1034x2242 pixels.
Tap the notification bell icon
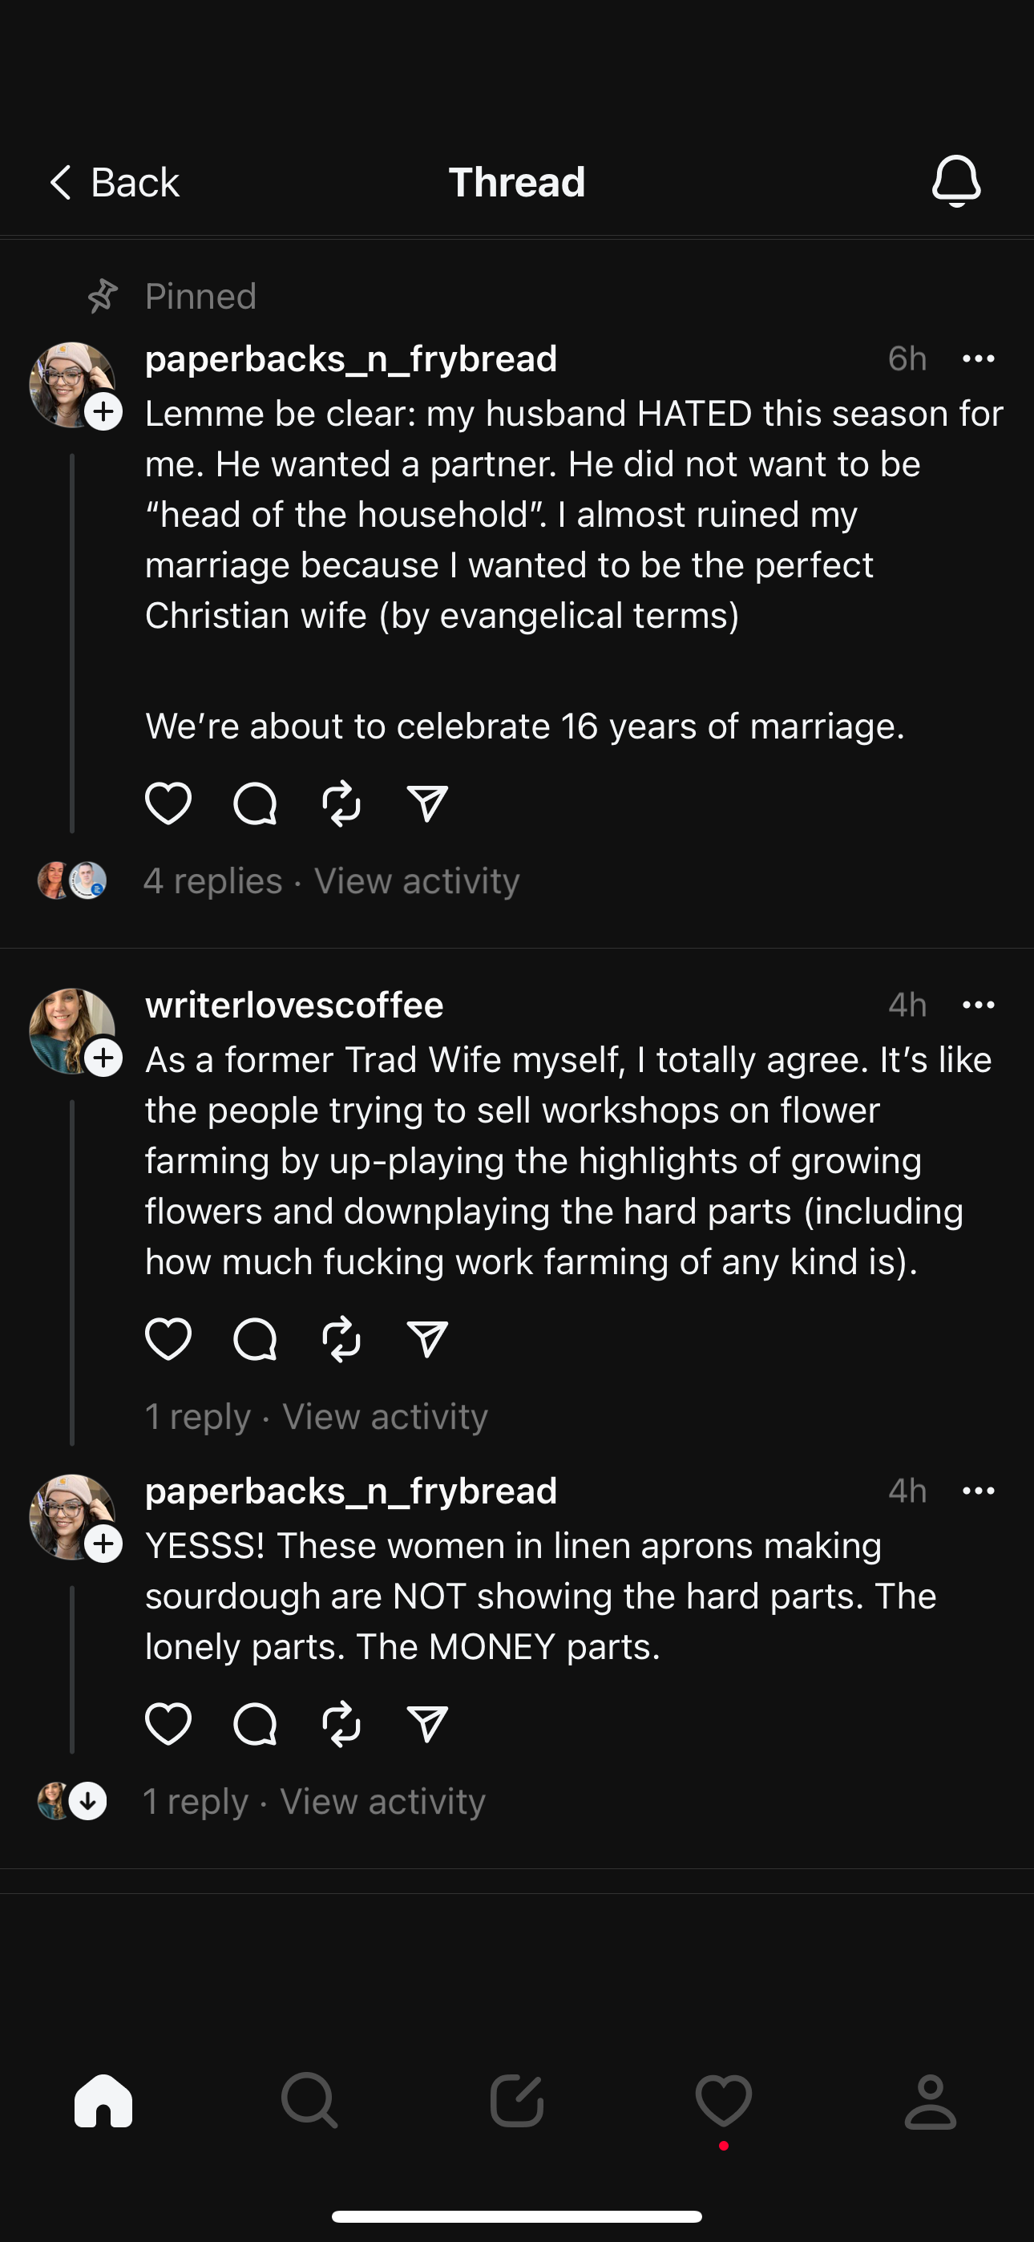point(955,181)
